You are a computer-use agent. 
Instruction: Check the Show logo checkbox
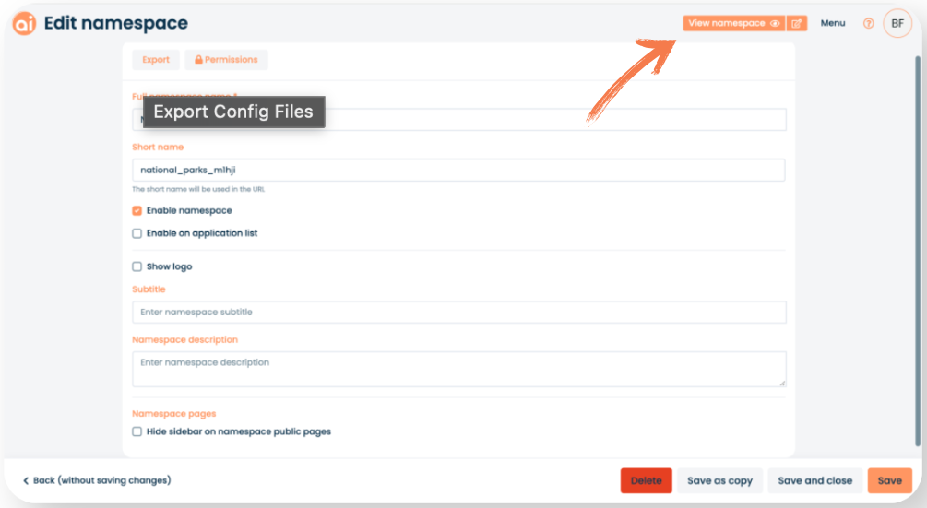[x=137, y=266]
